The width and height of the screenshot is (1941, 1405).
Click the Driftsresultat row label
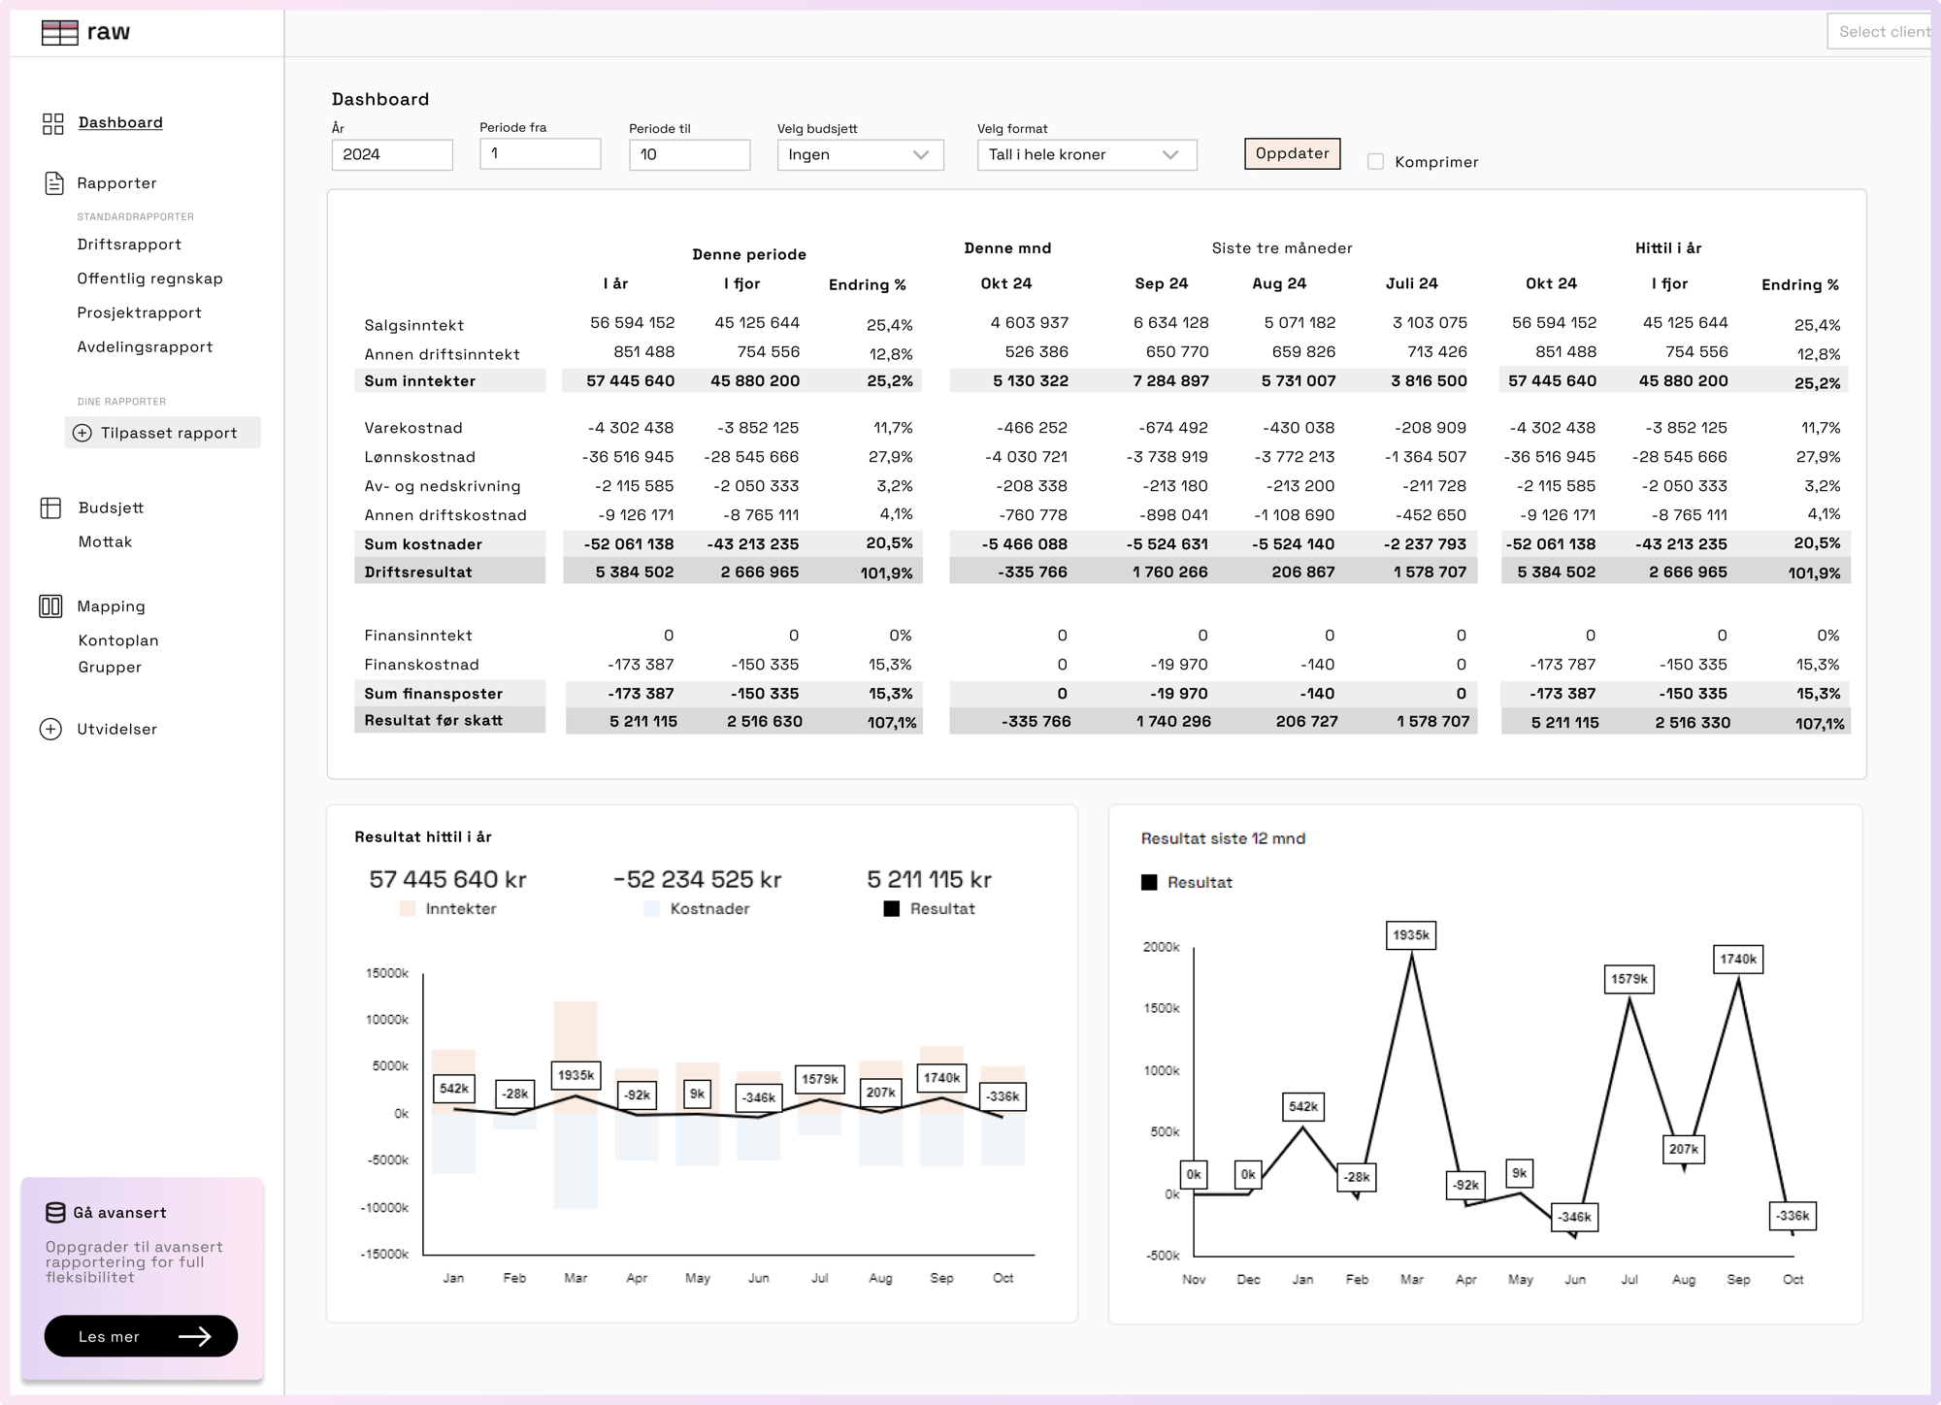(x=418, y=572)
